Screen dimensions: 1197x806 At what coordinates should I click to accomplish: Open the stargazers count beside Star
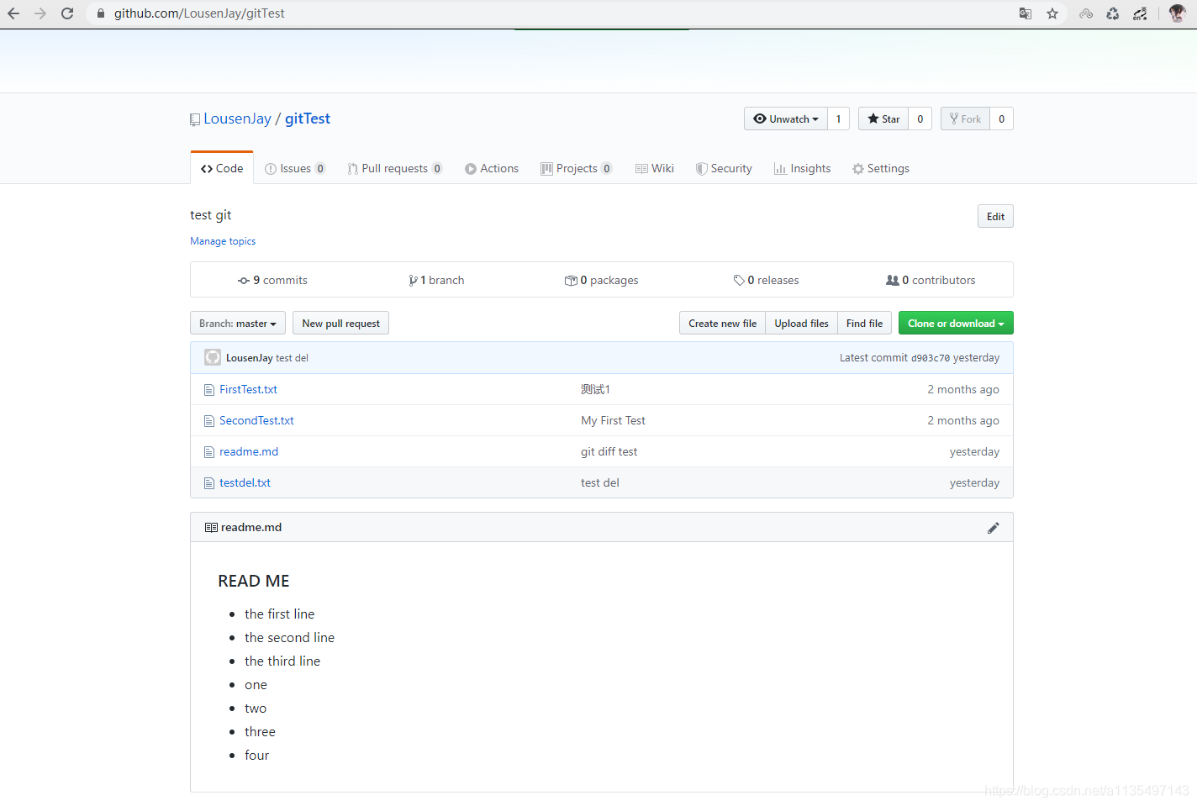pyautogui.click(x=920, y=119)
